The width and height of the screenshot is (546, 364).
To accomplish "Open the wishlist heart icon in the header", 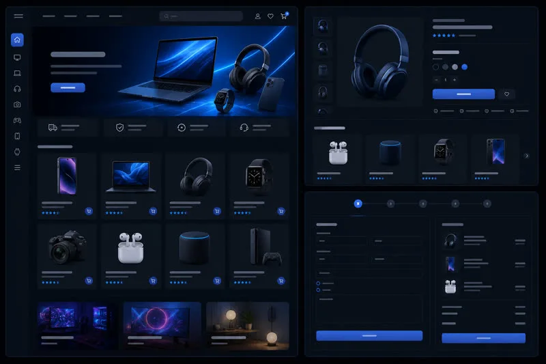I will pyautogui.click(x=270, y=16).
